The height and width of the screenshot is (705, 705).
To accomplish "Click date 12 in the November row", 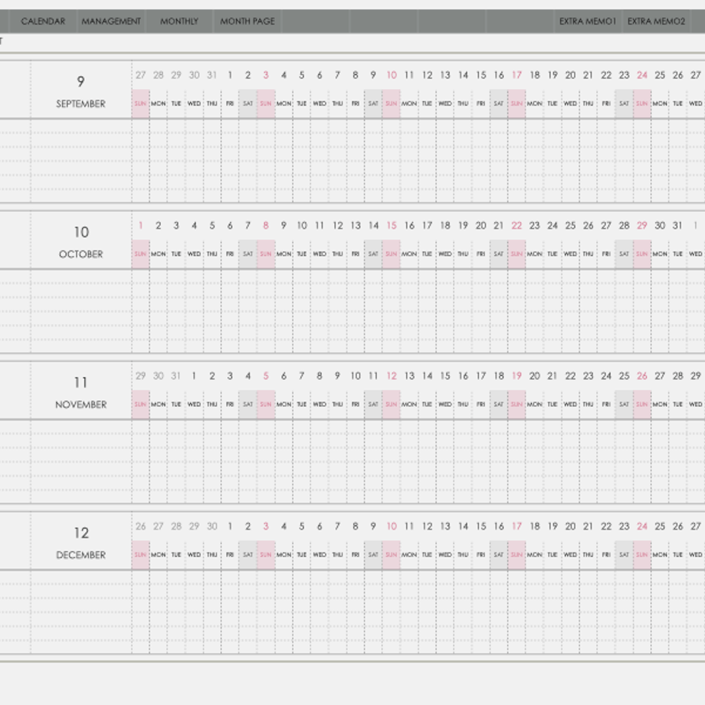I will pyautogui.click(x=392, y=376).
